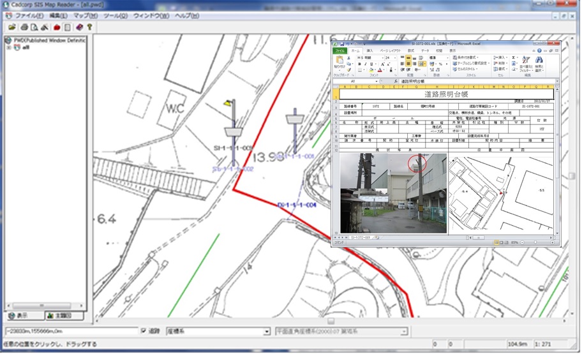Image resolution: width=582 pixels, height=354 pixels.
Task: Open the Excel Name Box dropdown arrow
Action: pos(377,81)
